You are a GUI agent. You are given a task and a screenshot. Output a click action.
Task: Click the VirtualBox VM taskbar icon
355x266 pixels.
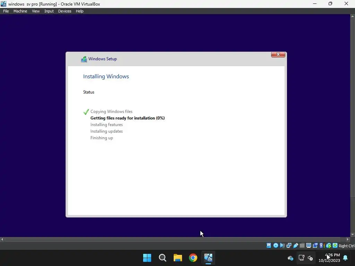208,258
